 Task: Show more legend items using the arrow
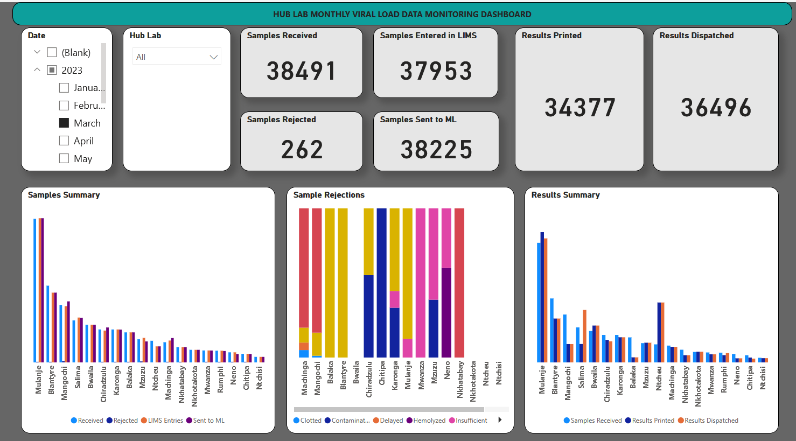500,420
